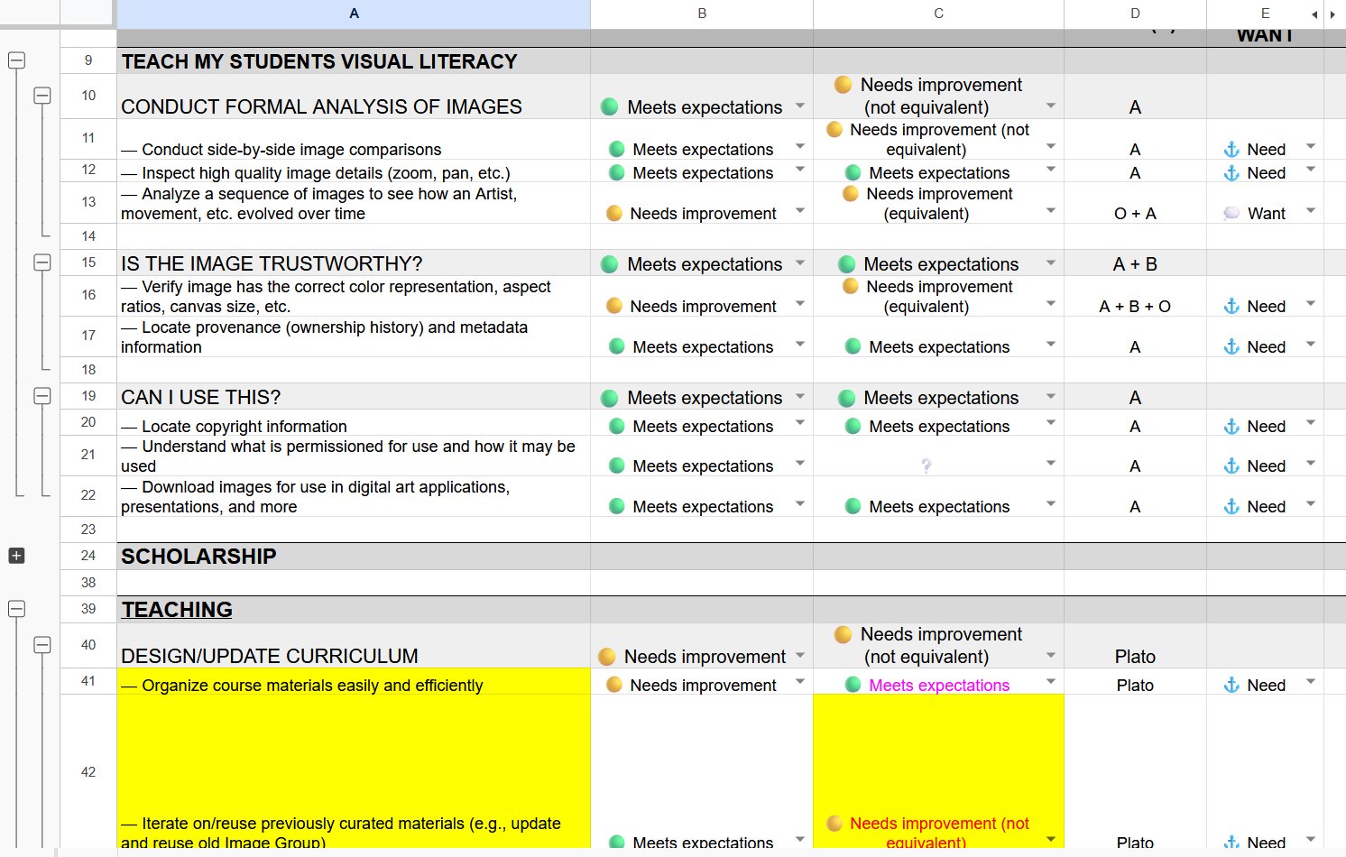Open column C dropdown in row 41
The height and width of the screenshot is (857, 1346).
coord(1051,683)
